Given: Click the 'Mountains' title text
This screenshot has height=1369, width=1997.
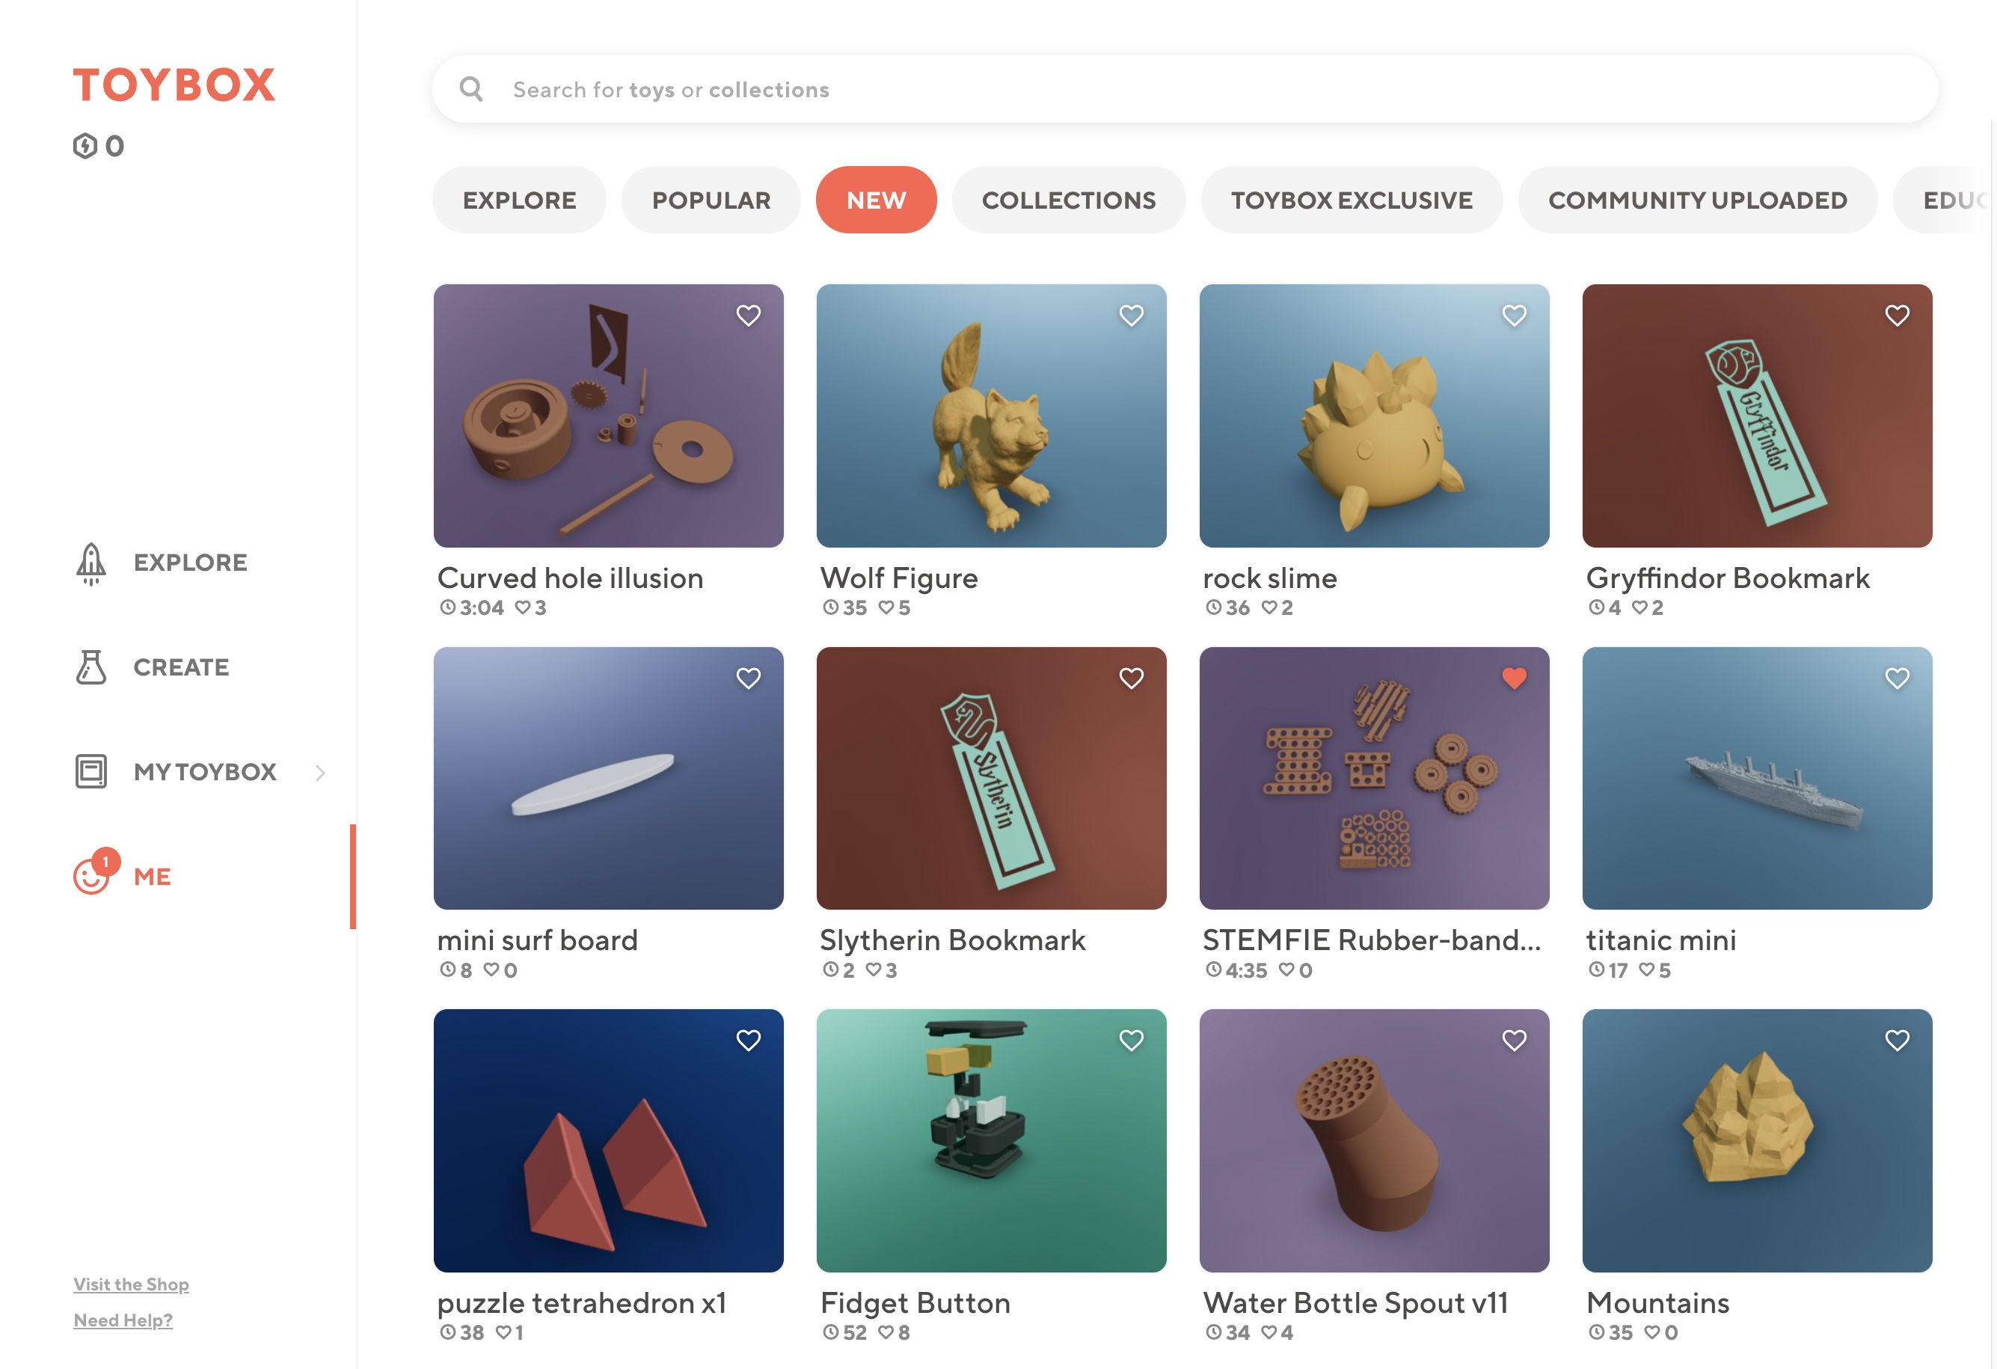Looking at the screenshot, I should 1657,1304.
